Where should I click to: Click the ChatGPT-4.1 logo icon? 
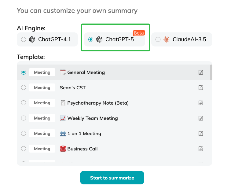[x=32, y=39]
